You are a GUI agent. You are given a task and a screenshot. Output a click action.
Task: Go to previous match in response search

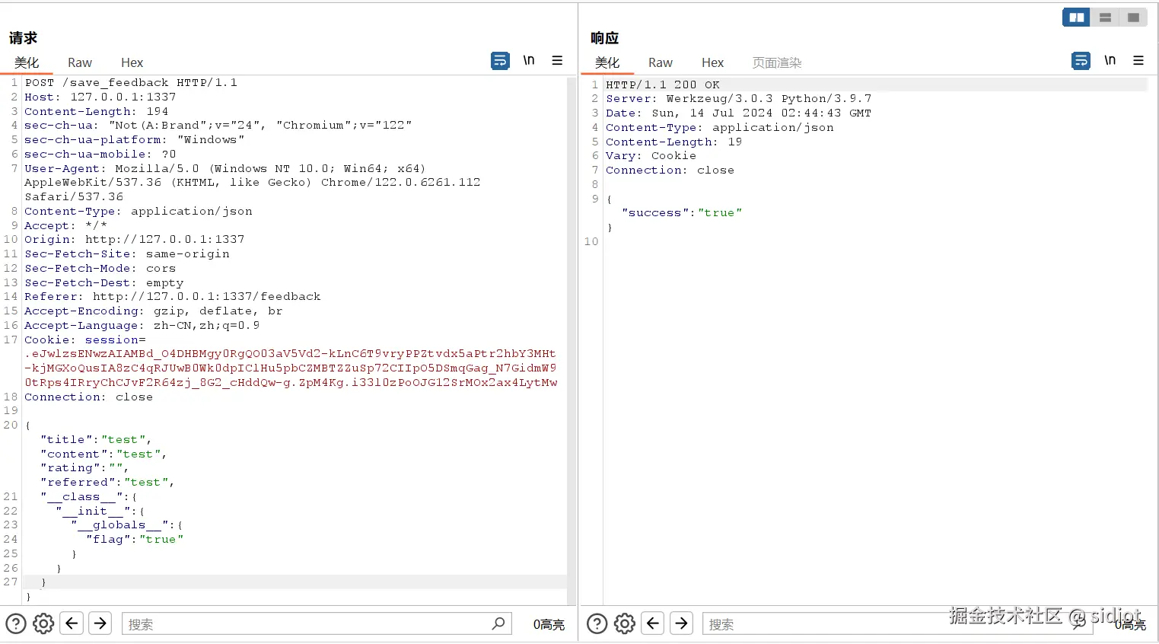(653, 623)
